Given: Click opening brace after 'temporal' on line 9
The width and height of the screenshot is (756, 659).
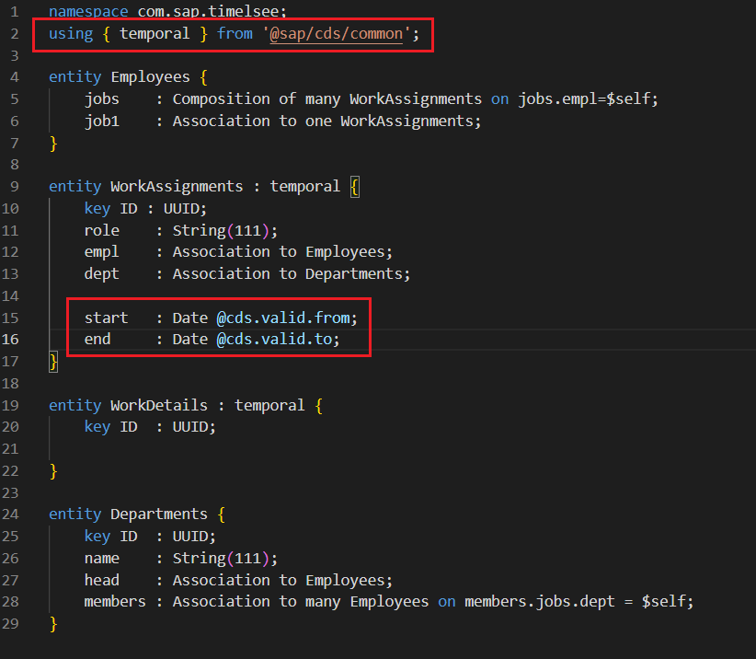Looking at the screenshot, I should [x=354, y=187].
